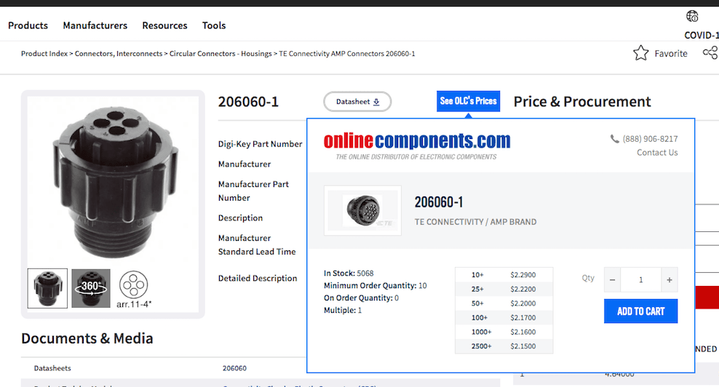The width and height of the screenshot is (719, 387).
Task: Increase quantity with plus button
Action: coord(670,280)
